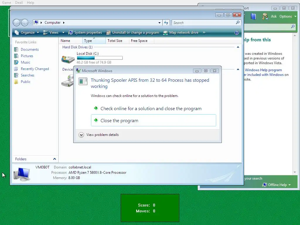The width and height of the screenshot is (300, 225).
Task: Sort by the Free Space column
Action: coord(142,40)
